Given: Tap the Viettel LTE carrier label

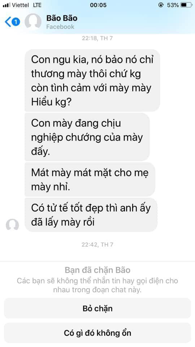Looking at the screenshot, I should pyautogui.click(x=27, y=5).
